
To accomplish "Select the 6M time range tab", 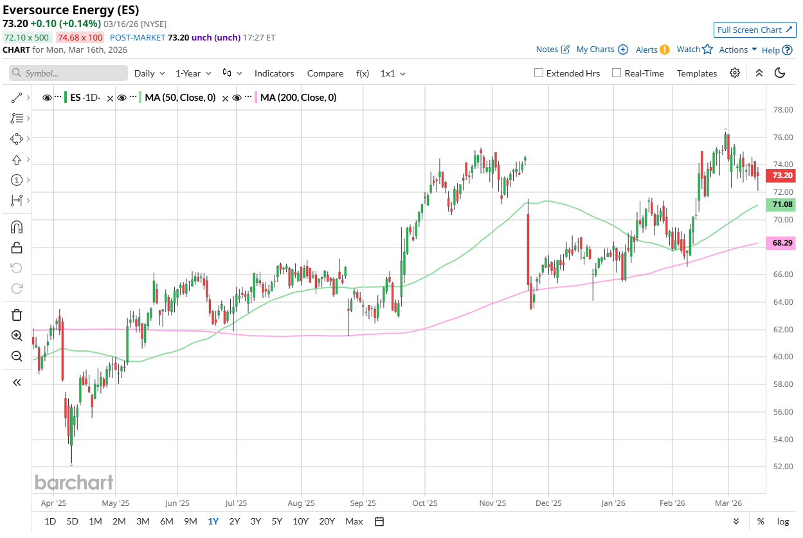I will tap(167, 521).
